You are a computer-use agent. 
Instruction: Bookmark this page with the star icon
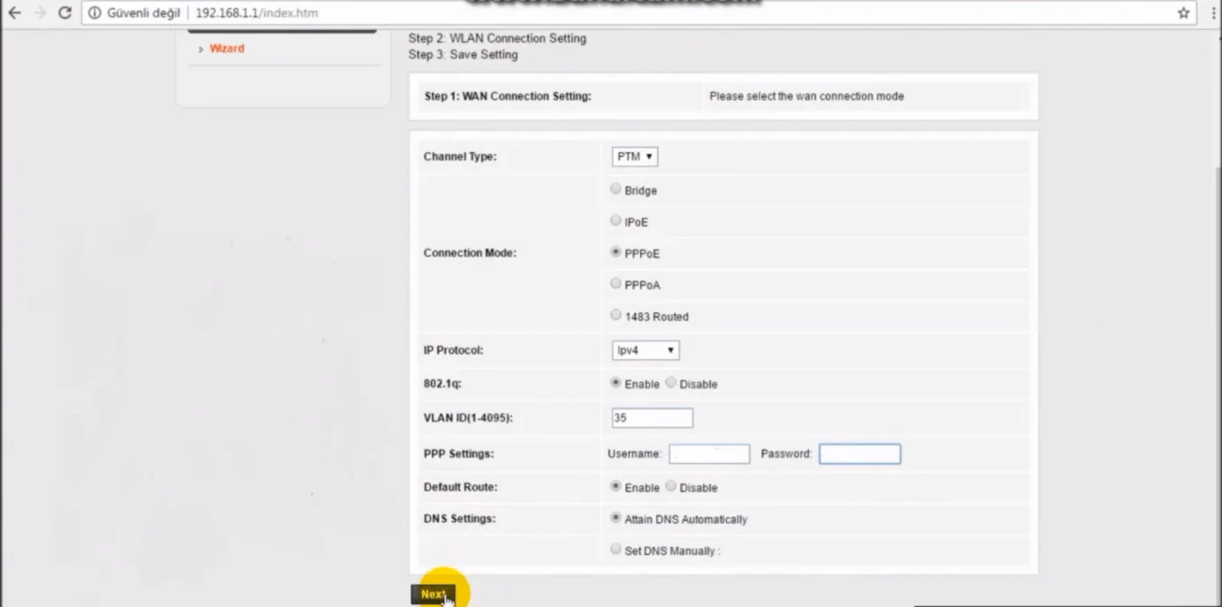point(1183,13)
